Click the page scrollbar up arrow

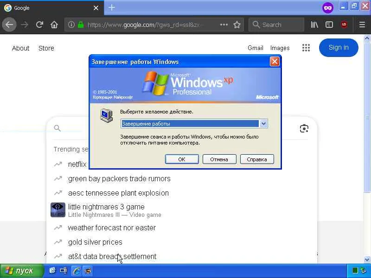(x=367, y=38)
